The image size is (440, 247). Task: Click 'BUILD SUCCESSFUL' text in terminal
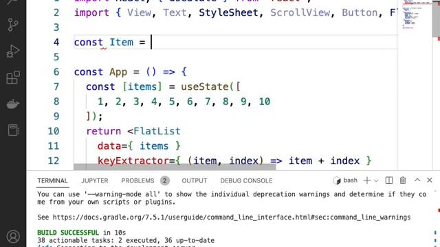tap(68, 233)
